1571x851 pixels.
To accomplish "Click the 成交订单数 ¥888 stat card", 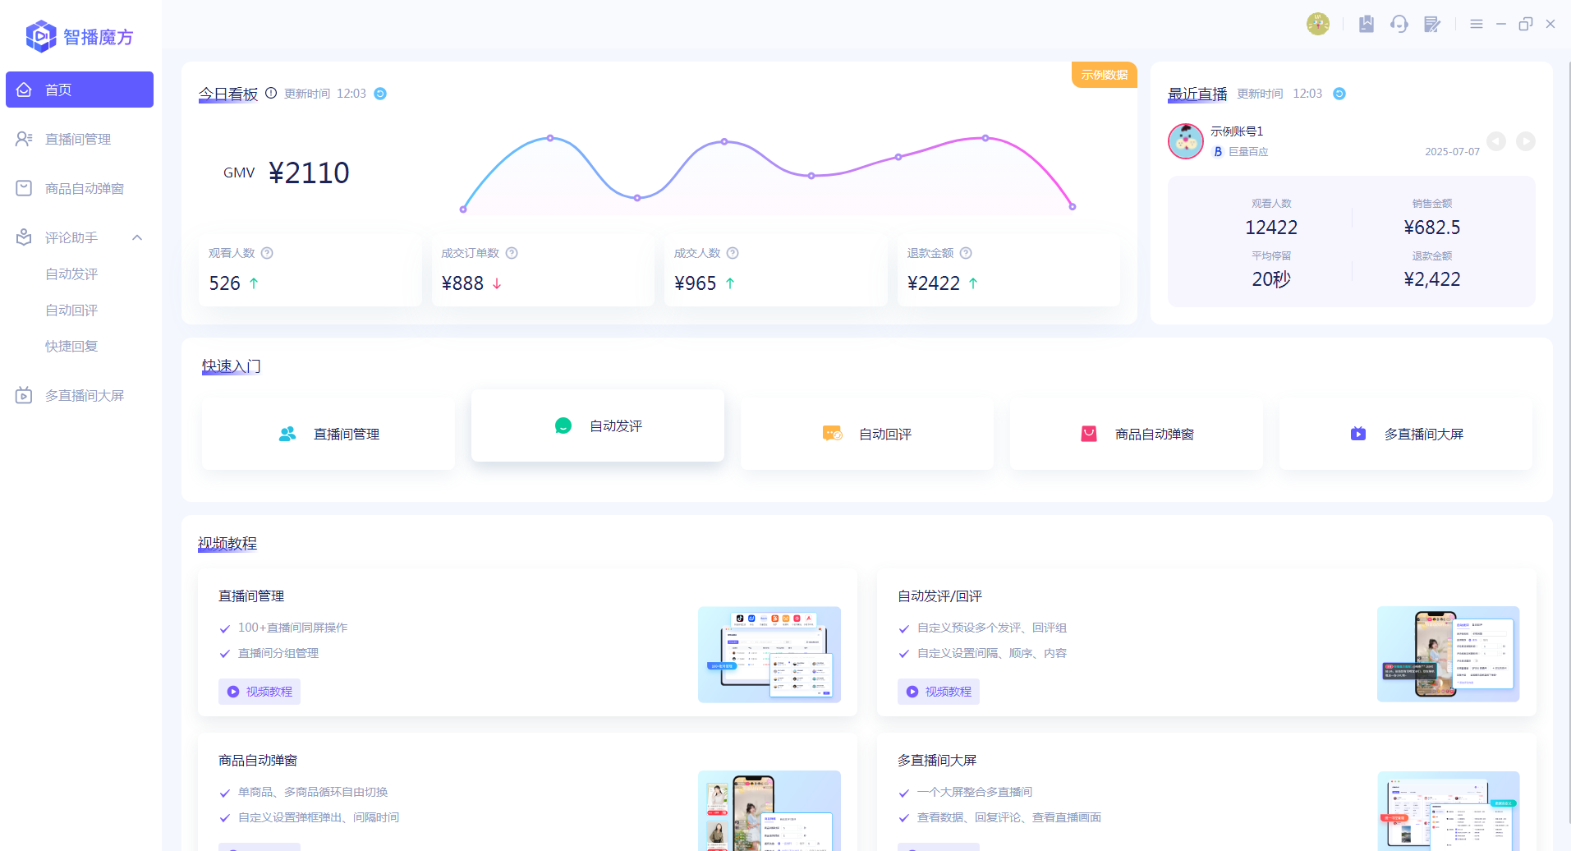I will point(543,270).
